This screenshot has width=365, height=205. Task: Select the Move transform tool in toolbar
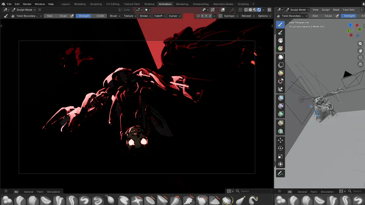click(280, 140)
